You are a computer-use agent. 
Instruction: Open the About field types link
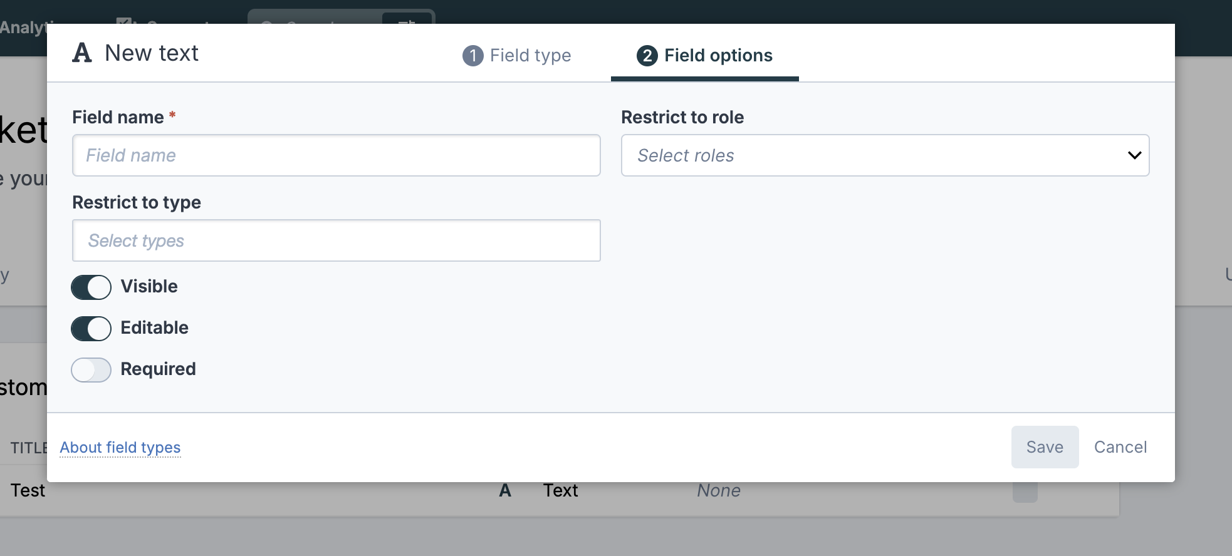point(120,448)
